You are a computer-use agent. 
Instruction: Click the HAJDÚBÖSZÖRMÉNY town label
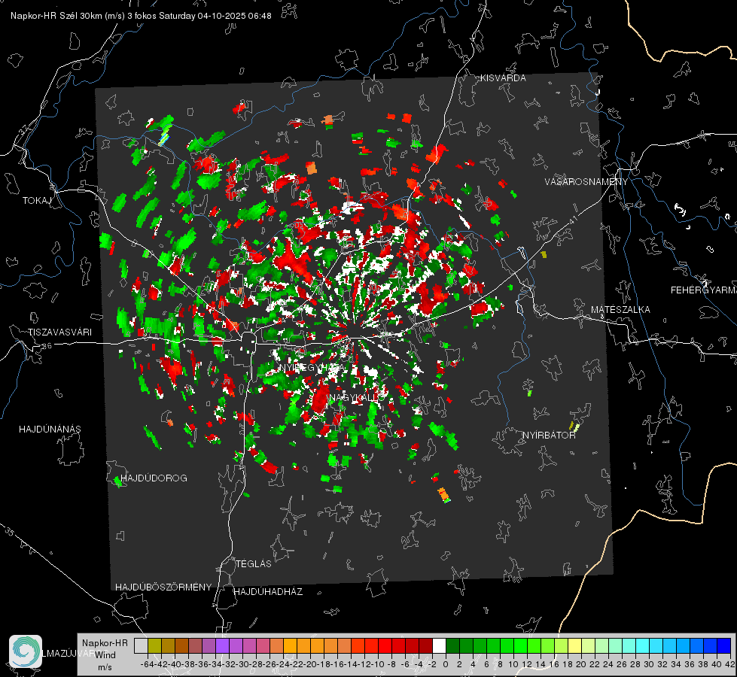pos(163,587)
